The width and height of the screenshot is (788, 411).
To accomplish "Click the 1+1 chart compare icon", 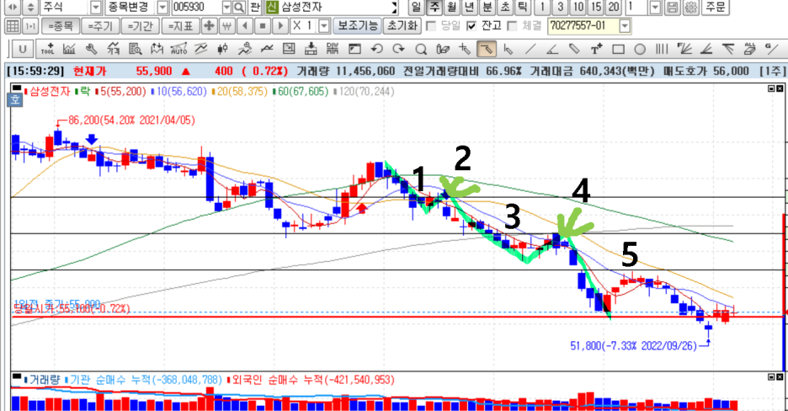I will (30, 25).
